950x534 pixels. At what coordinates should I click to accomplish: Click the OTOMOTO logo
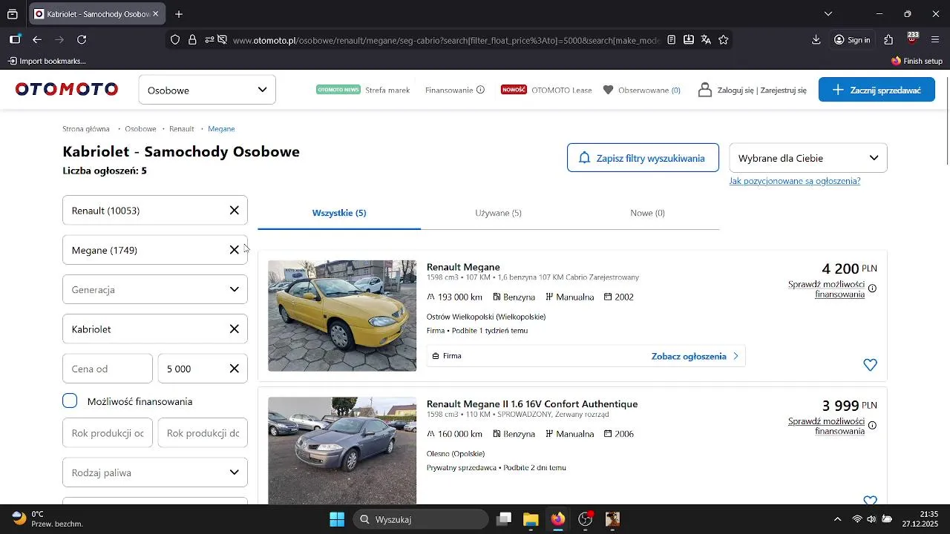[x=67, y=90]
